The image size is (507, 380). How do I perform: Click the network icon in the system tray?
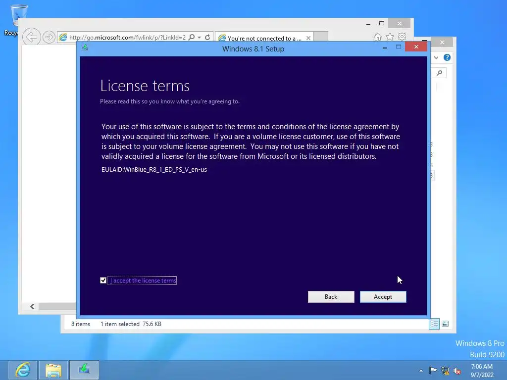(445, 371)
